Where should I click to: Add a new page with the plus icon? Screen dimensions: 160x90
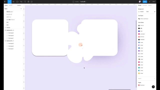21,9
